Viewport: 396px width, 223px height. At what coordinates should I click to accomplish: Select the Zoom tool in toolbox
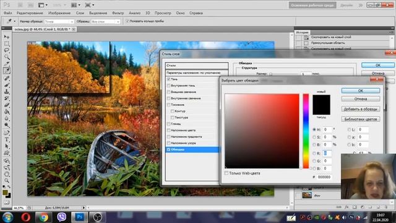(7, 180)
